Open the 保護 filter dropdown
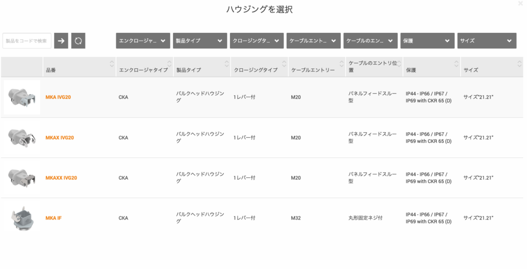 (428, 41)
